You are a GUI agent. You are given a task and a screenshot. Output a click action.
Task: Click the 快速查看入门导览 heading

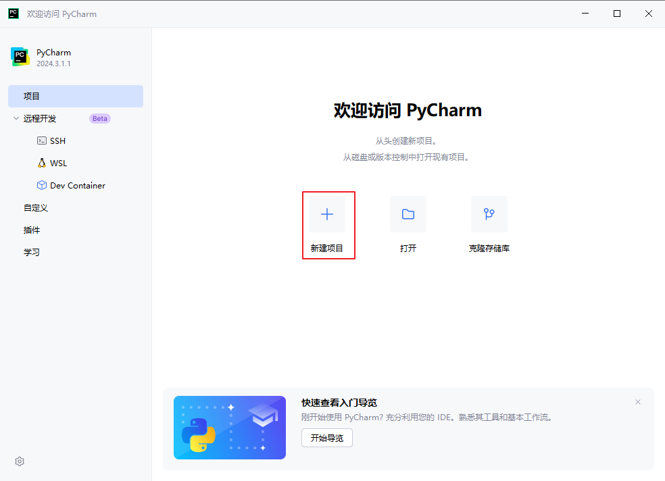[x=339, y=403]
